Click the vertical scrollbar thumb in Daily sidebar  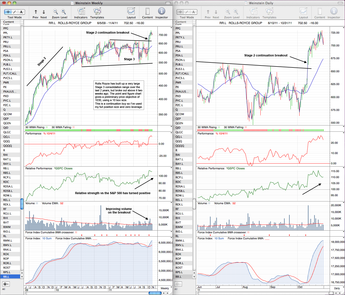(194, 204)
